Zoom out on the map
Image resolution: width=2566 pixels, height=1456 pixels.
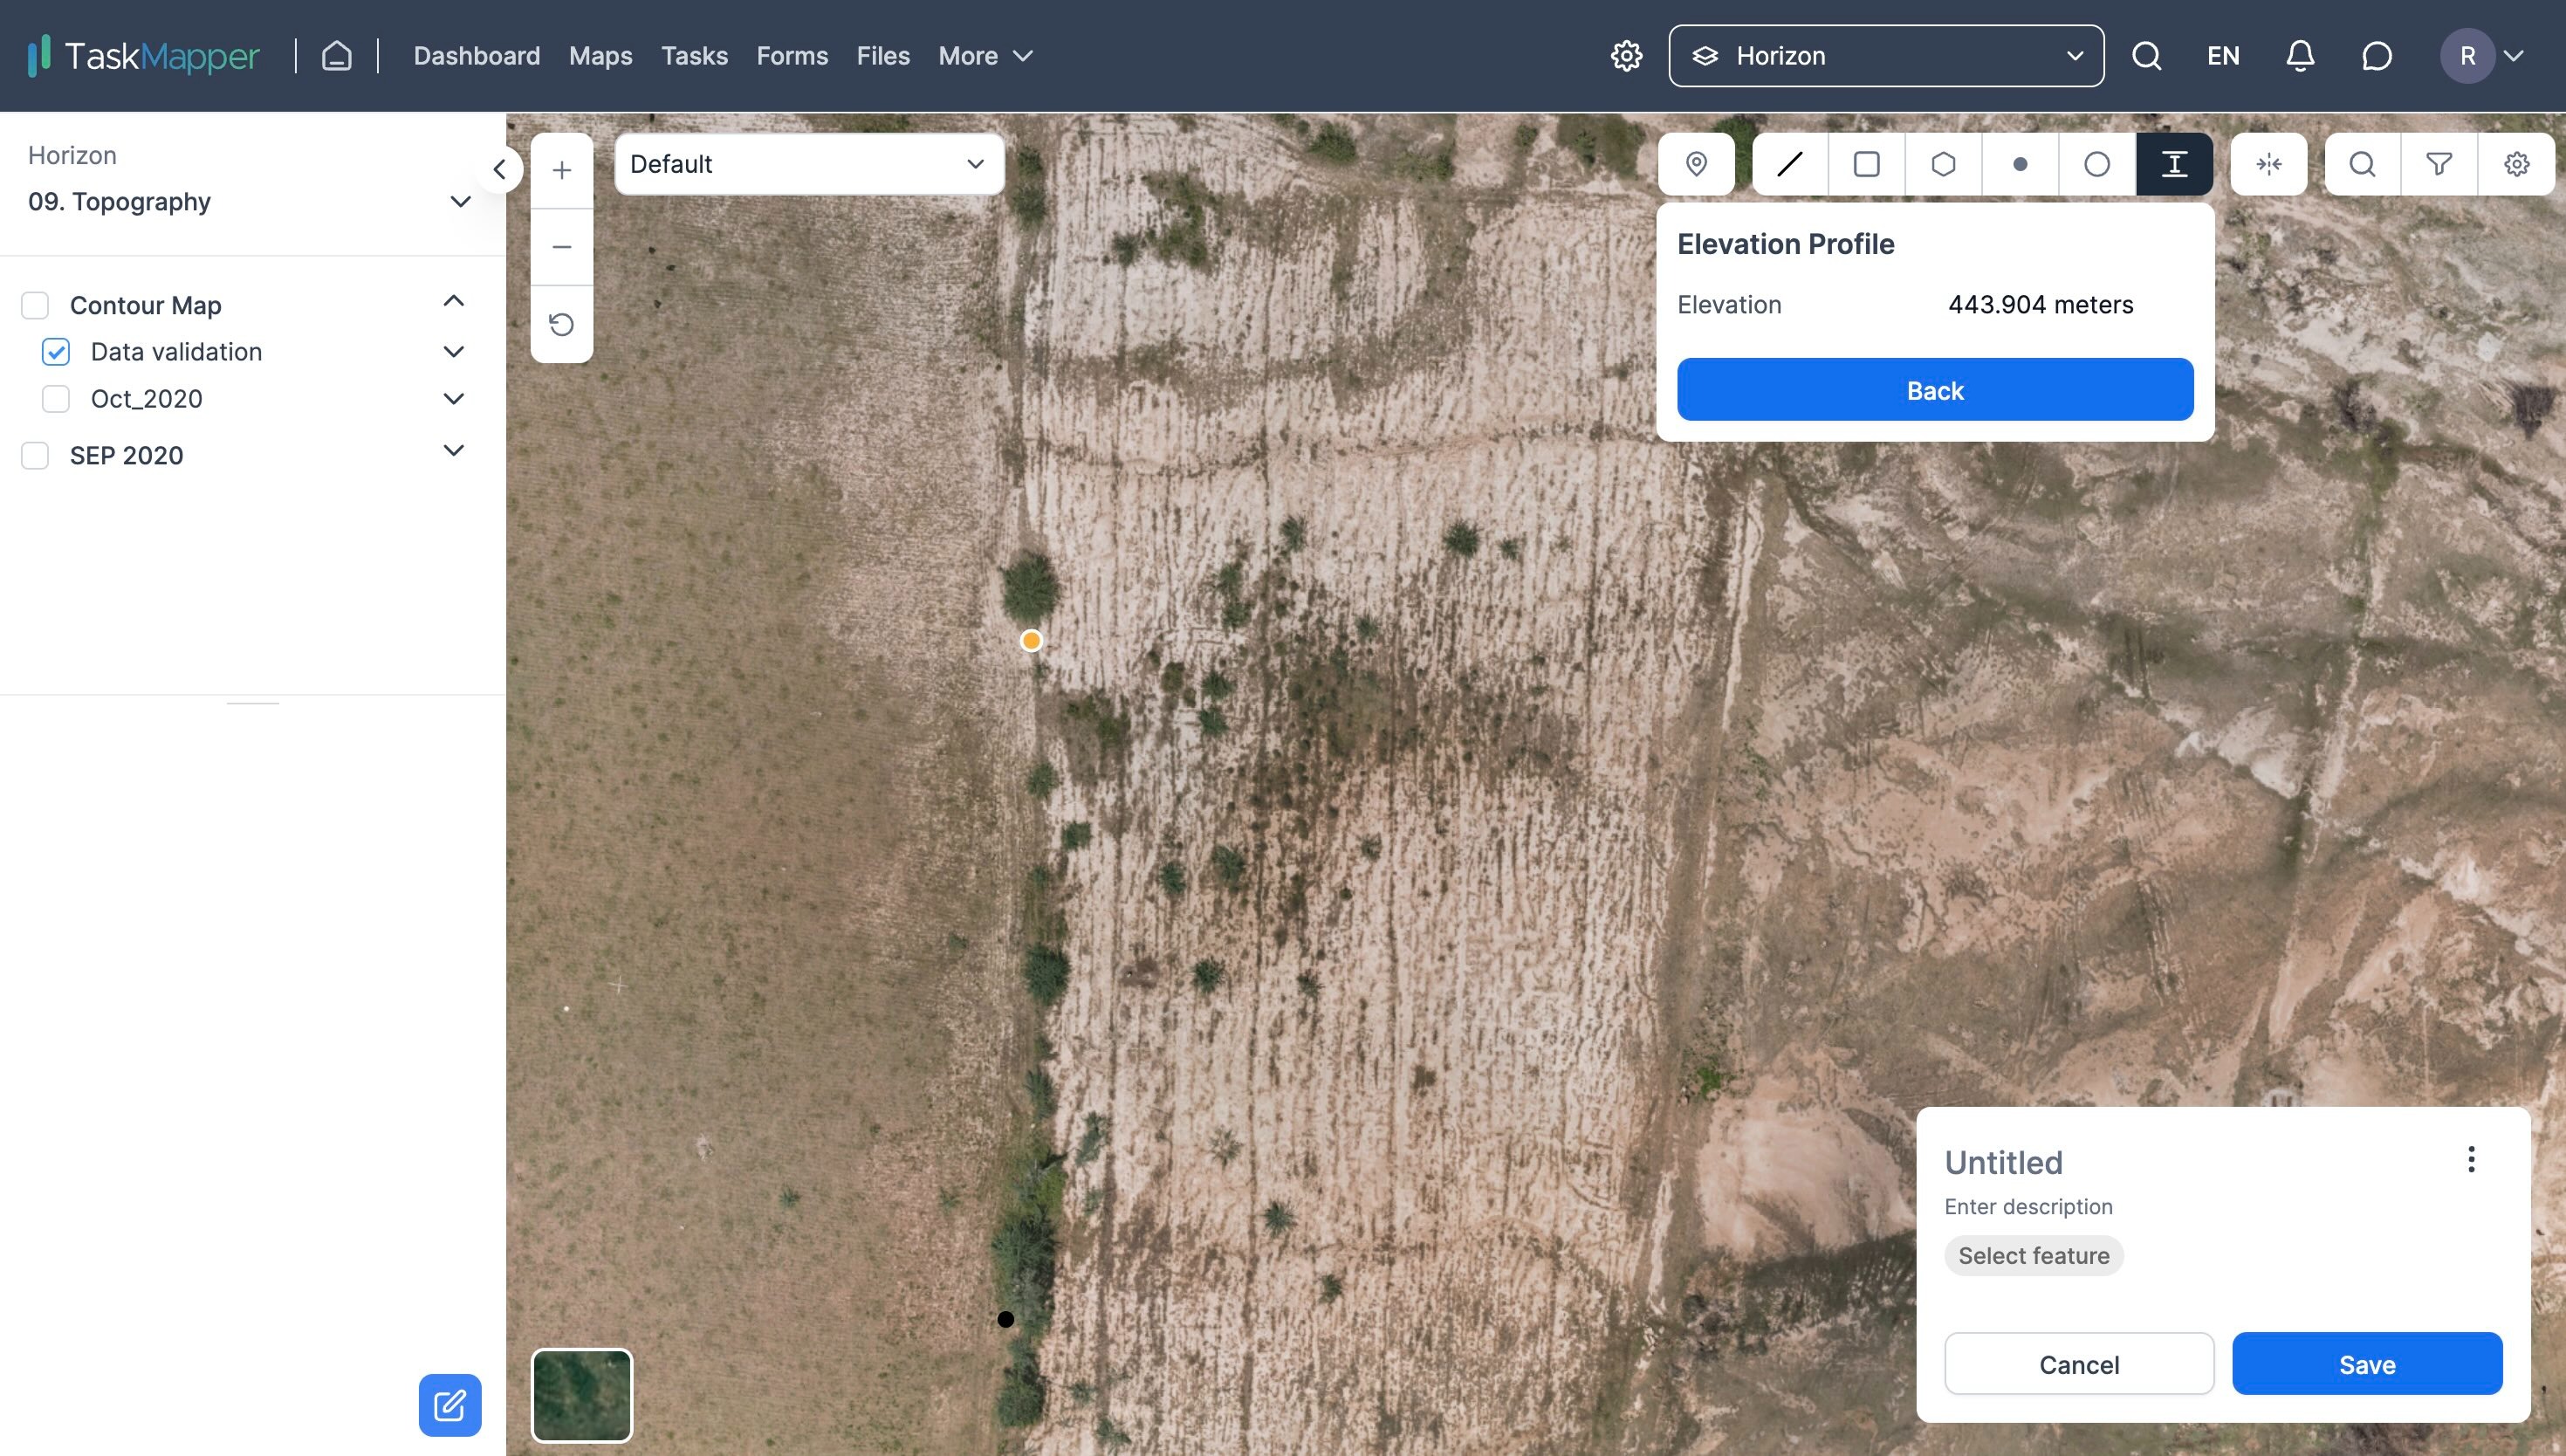tap(562, 247)
